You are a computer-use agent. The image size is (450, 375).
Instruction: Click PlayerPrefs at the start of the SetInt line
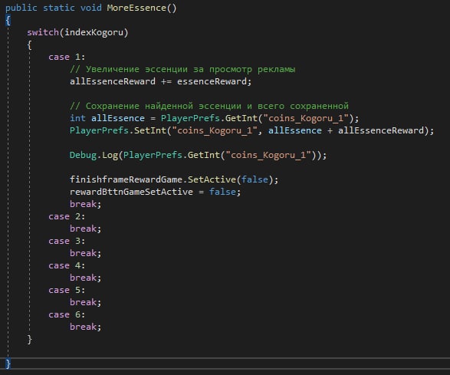[x=99, y=130]
